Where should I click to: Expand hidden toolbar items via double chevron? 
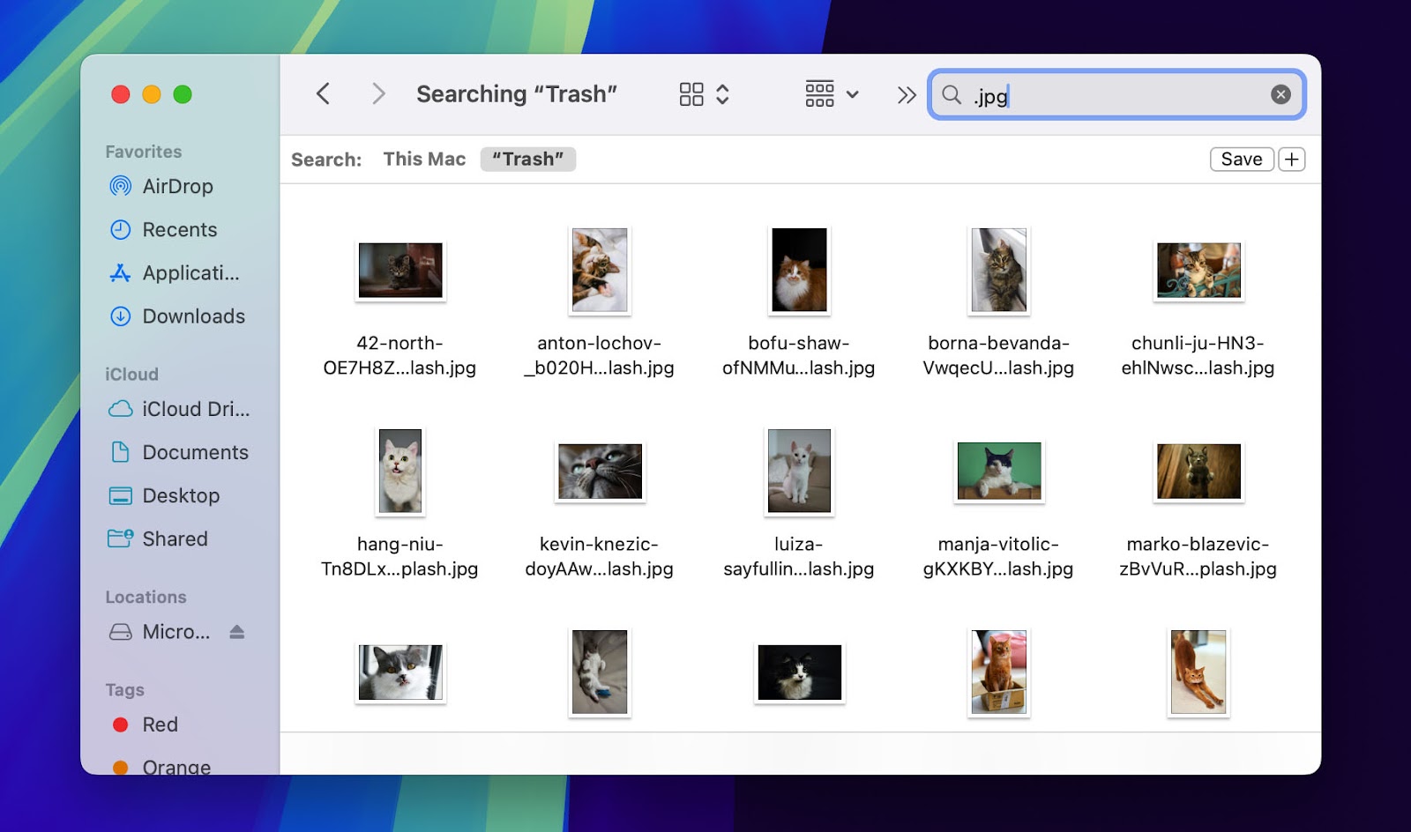[907, 94]
